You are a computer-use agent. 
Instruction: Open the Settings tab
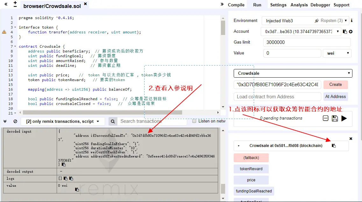point(278,5)
